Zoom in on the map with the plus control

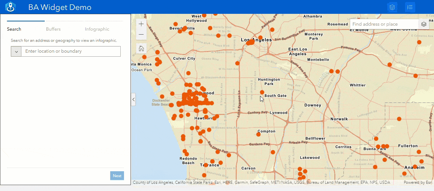click(141, 24)
